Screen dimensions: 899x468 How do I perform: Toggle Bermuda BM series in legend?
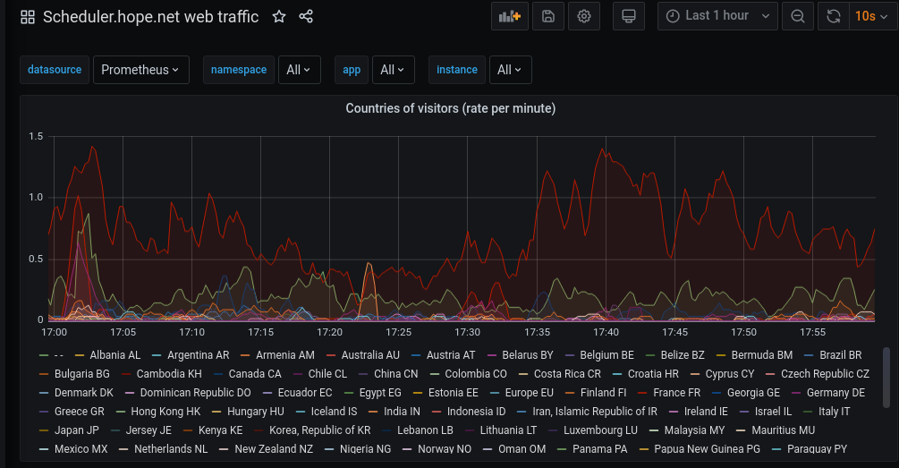coord(762,355)
